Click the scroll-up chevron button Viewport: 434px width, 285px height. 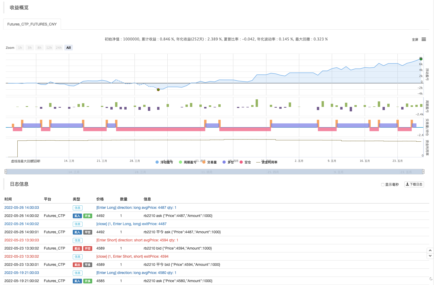[x=430, y=251]
